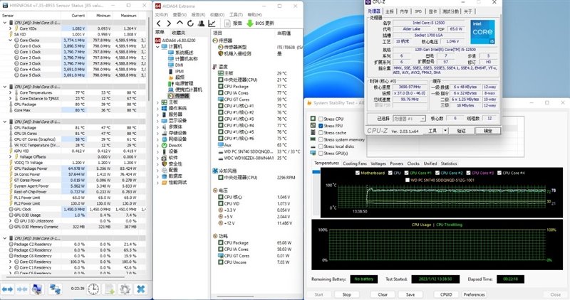Click the 验证 validate button in CPU-Z
Image resolution: width=570 pixels, height=300 pixels.
[x=461, y=131]
